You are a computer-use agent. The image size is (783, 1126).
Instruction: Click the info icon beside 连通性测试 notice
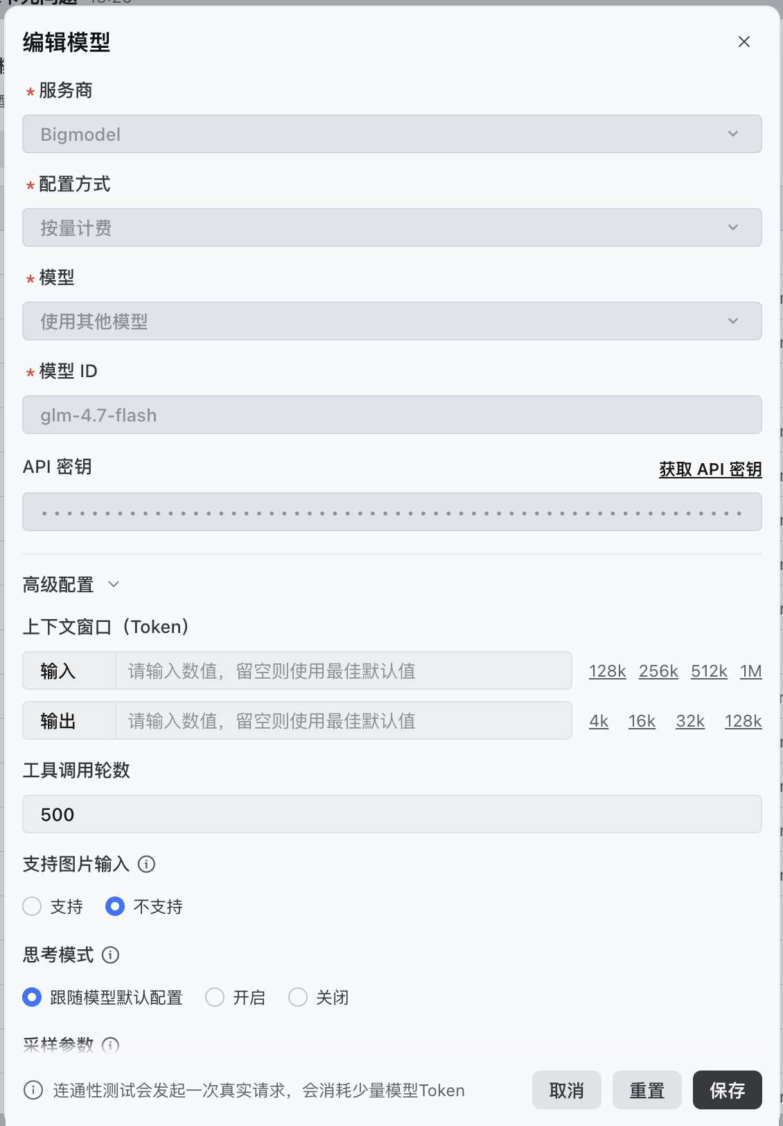coord(33,1090)
